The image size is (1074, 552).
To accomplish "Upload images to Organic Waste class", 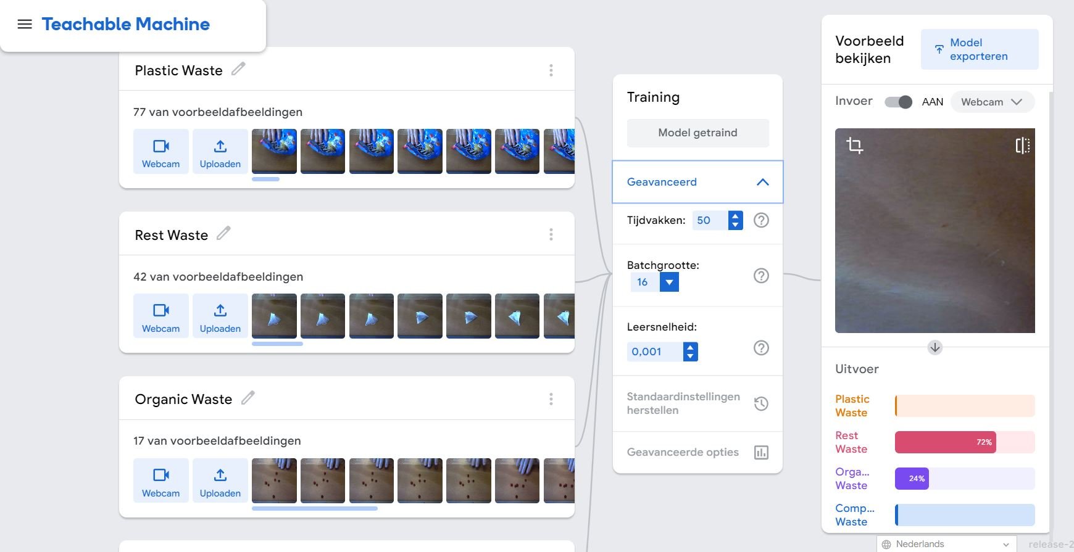I will click(x=220, y=480).
